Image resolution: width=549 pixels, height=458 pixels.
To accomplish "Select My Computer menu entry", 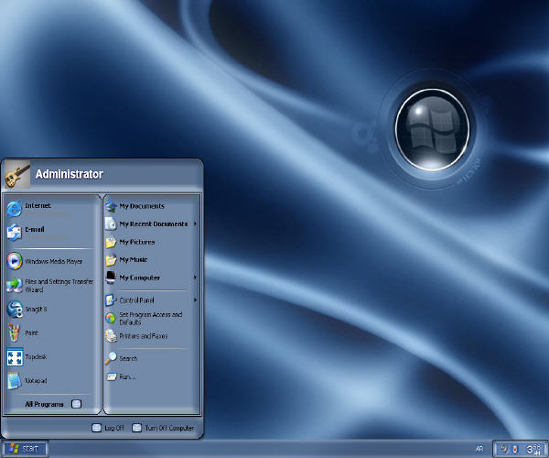I will [151, 278].
